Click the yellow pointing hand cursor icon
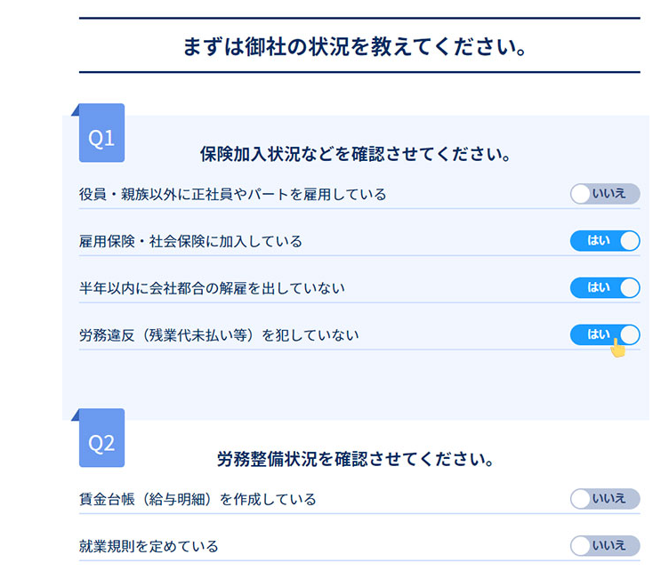Viewport: 661px width, 579px height. coord(617,348)
